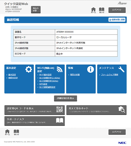Screen dimensions: 131x146
Task: Open Wi-Fi詳細設定(5GHz) link
Action: pyautogui.click(x=49, y=81)
